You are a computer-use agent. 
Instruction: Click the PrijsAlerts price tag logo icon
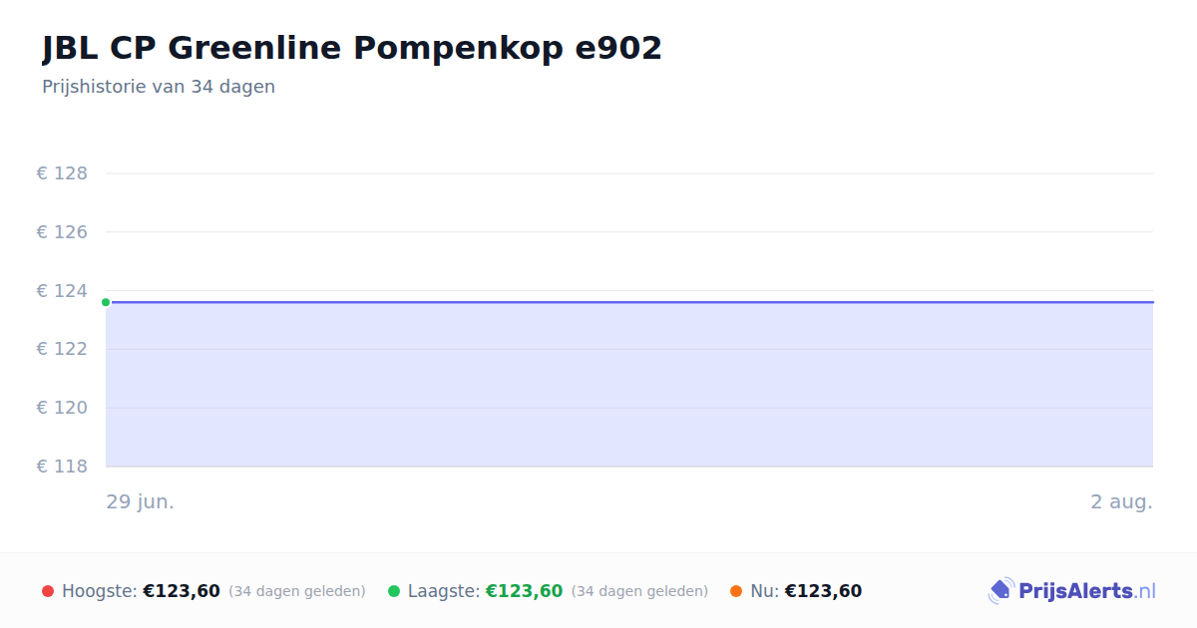tap(1000, 591)
